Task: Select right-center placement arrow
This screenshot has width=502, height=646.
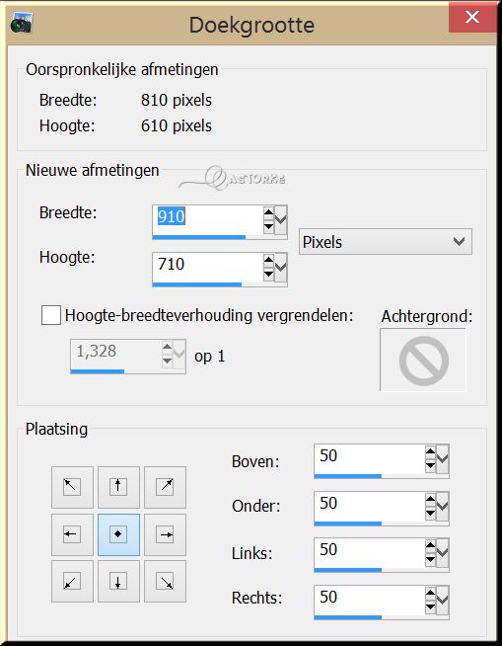Action: [x=165, y=534]
